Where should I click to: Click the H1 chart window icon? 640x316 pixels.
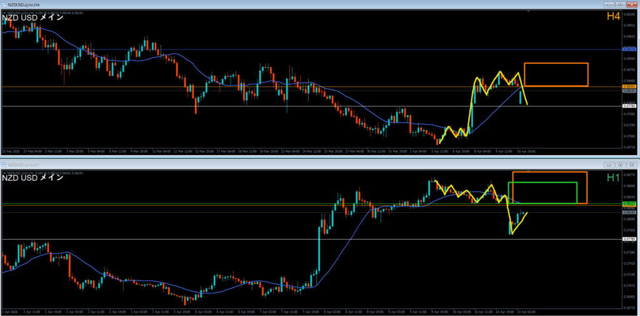[4, 164]
